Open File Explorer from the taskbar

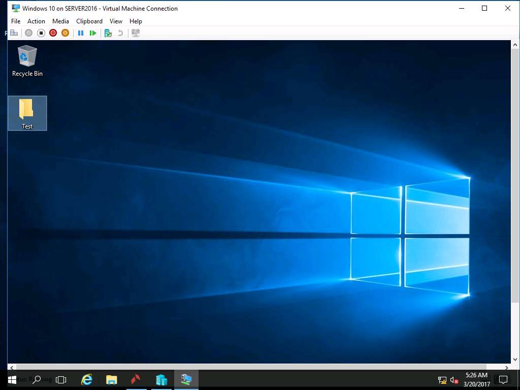click(111, 380)
